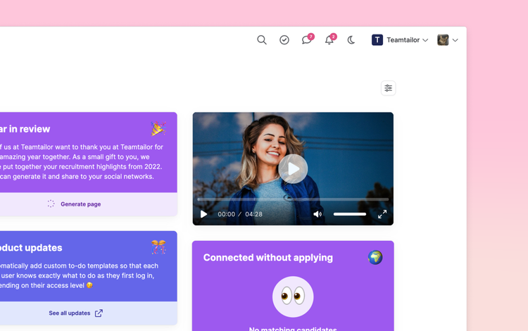This screenshot has height=331, width=528.
Task: Mute the video with speaker icon
Action: coord(318,214)
